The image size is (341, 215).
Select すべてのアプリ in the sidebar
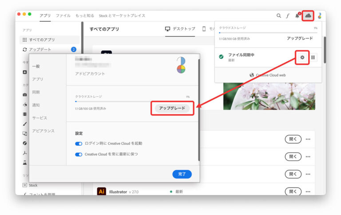click(x=42, y=40)
